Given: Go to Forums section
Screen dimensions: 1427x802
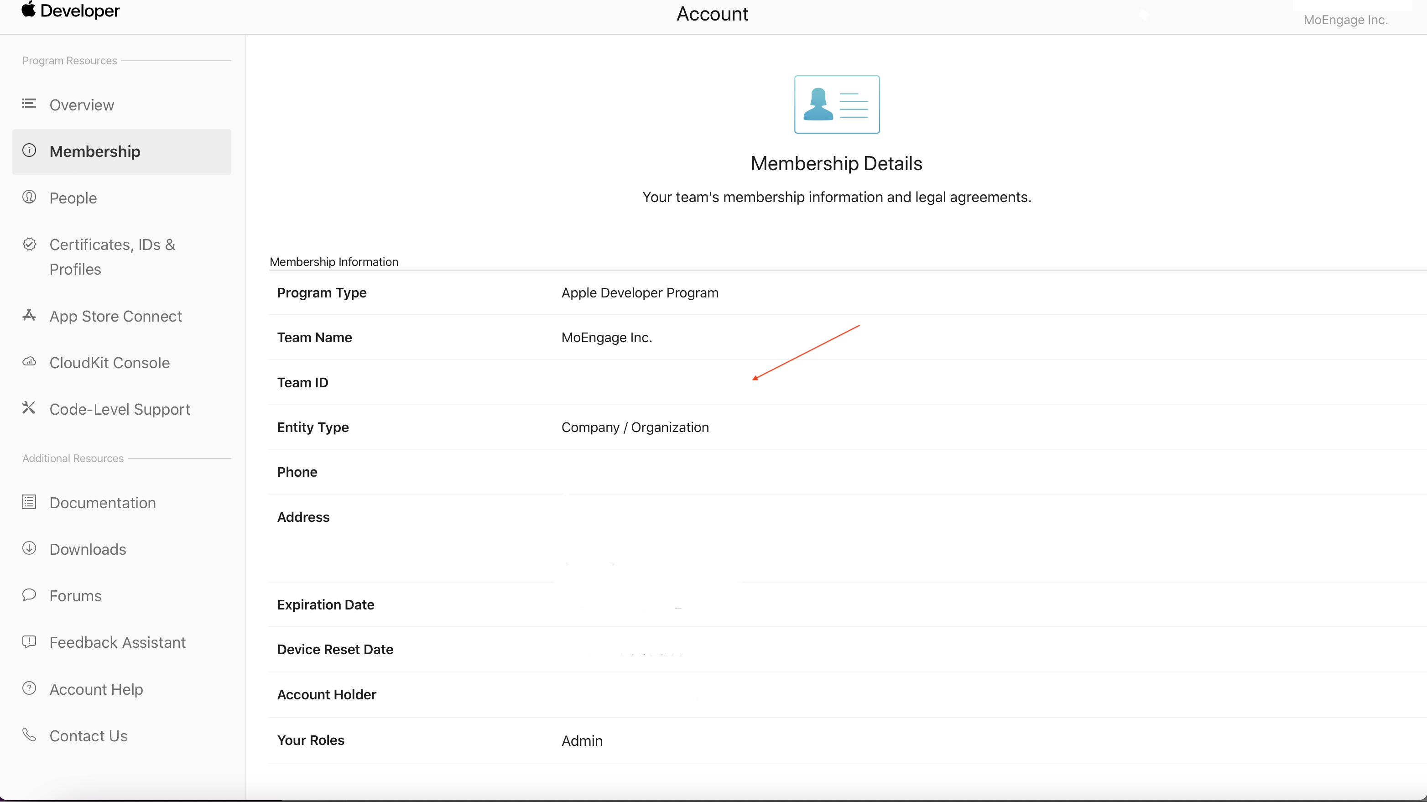Looking at the screenshot, I should [75, 596].
